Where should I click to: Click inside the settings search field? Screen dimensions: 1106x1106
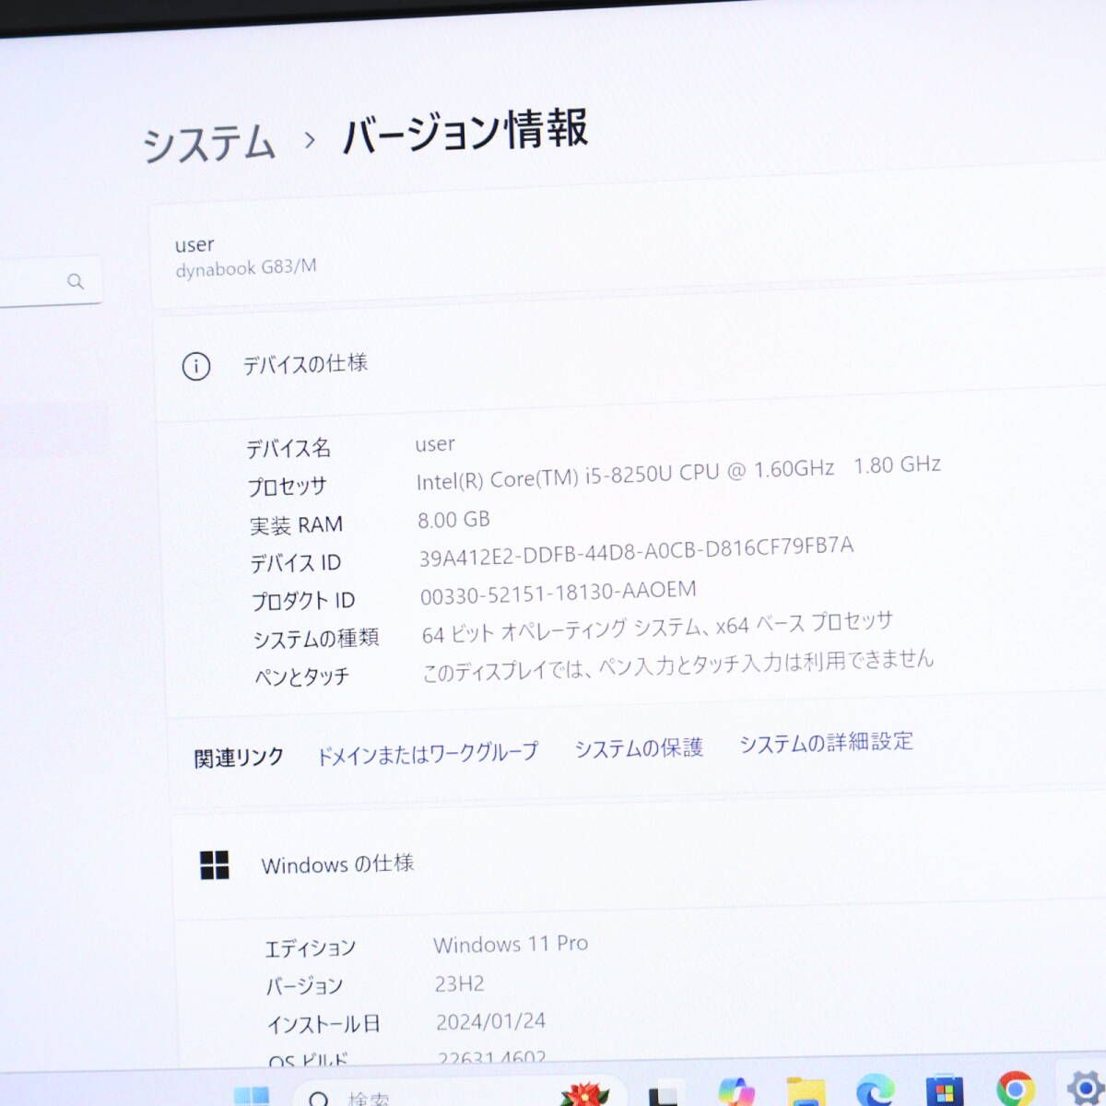point(50,281)
